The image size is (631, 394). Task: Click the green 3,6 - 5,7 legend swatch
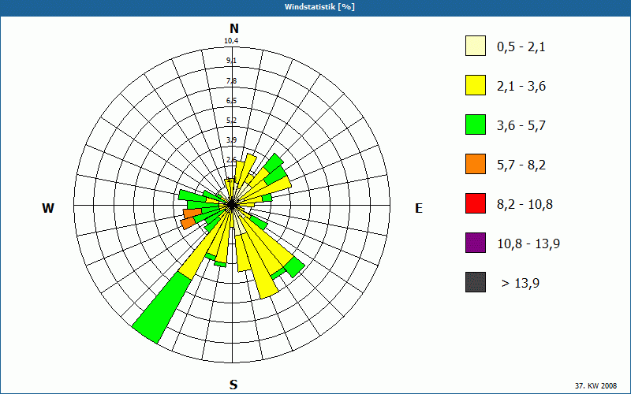pyautogui.click(x=476, y=125)
